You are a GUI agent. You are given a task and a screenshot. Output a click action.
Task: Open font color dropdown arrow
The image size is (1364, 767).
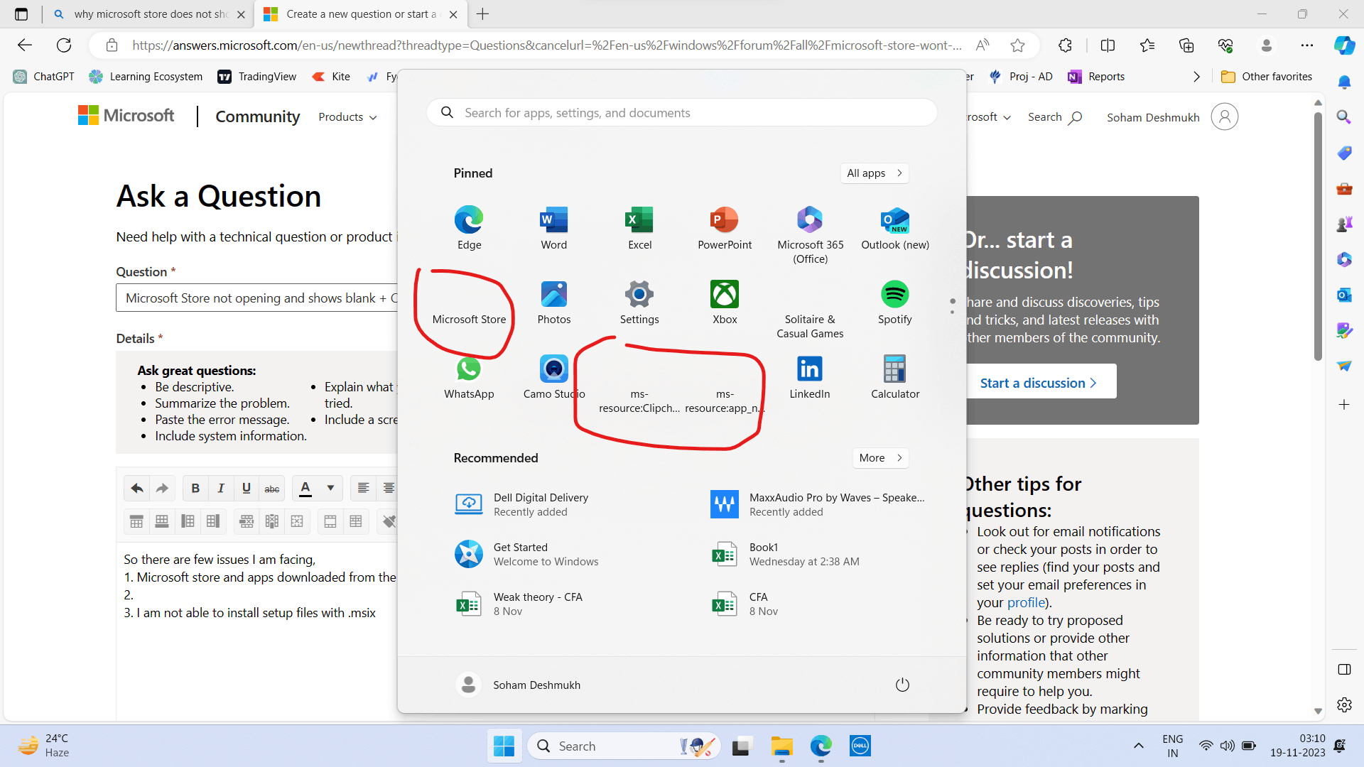[330, 488]
